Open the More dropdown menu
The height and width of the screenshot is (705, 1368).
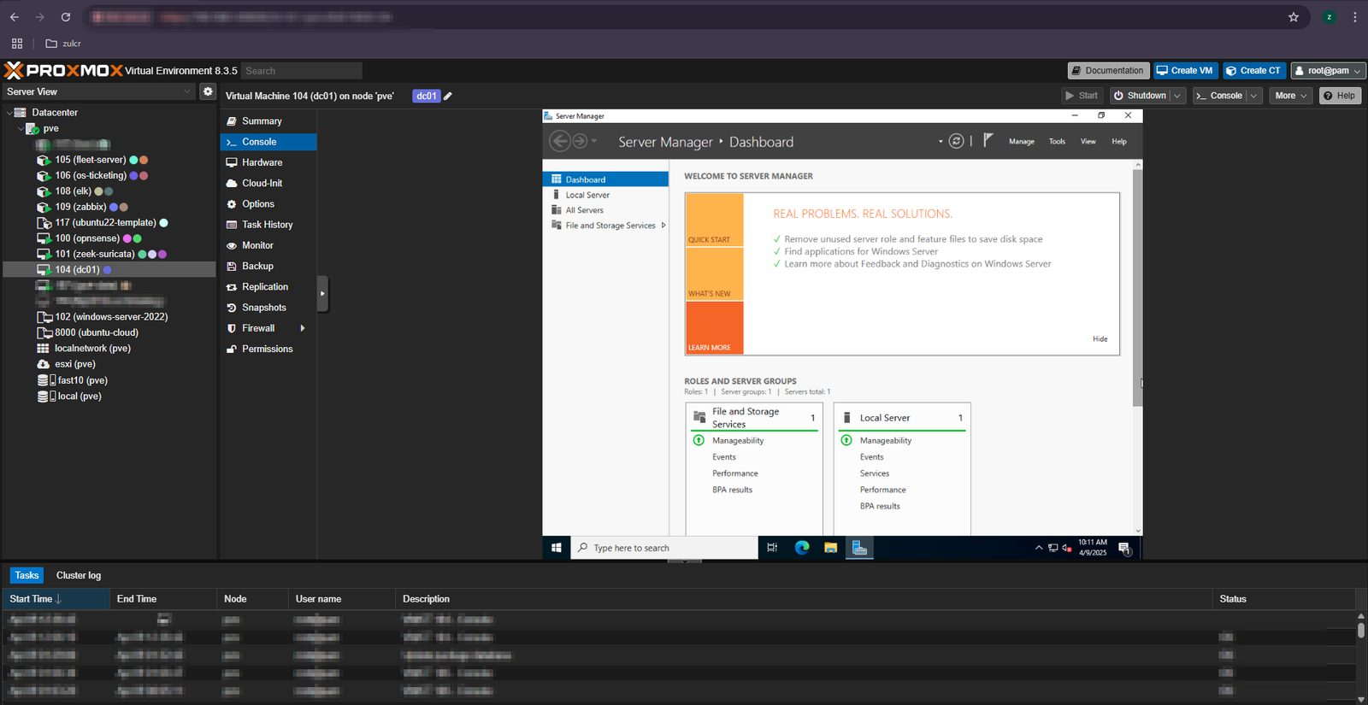[1291, 96]
